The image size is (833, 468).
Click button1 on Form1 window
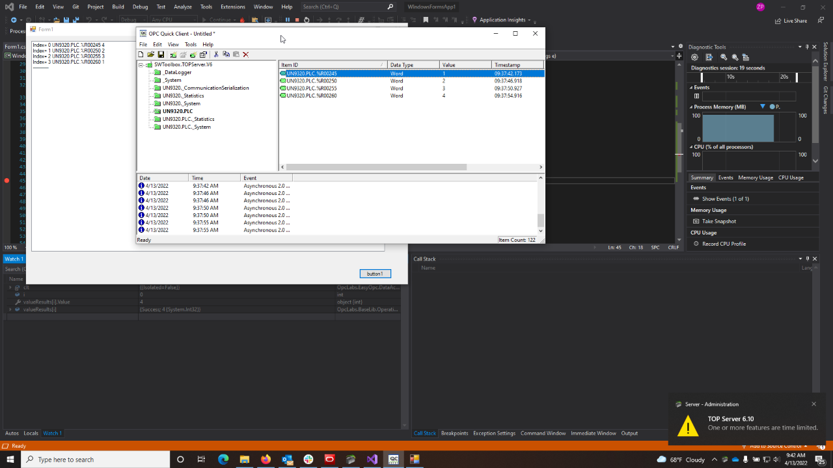coord(375,274)
